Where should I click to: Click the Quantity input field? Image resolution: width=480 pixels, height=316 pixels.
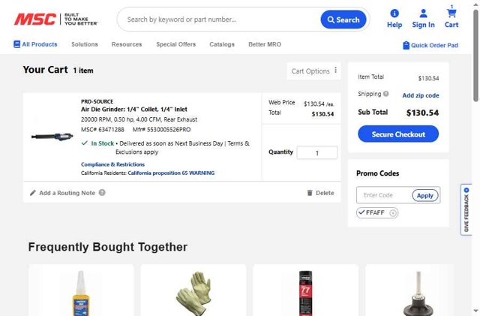coord(316,153)
